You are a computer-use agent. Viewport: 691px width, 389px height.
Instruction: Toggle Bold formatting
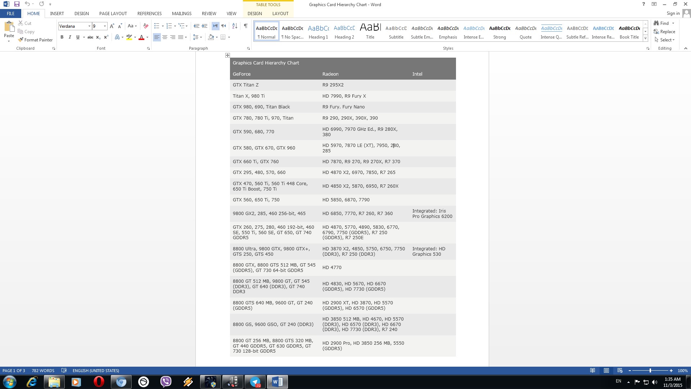pos(62,37)
